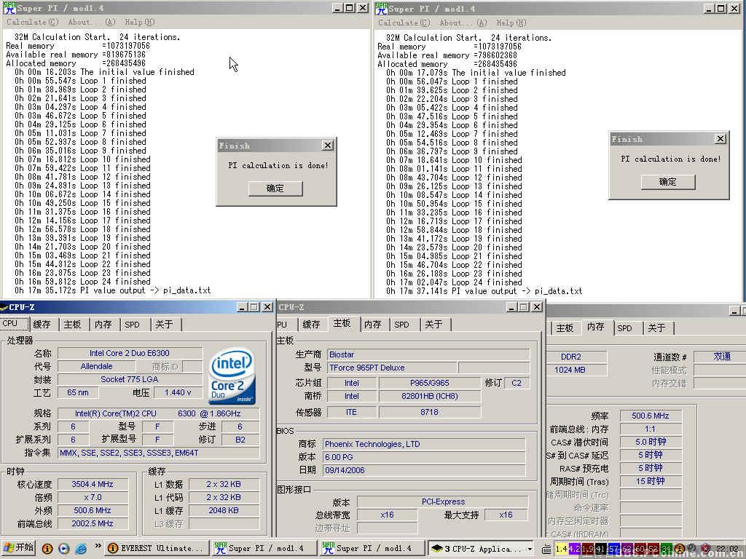The width and height of the screenshot is (746, 559).
Task: Switch to 关于 tab in left CPU-Z window
Action: pos(164,325)
